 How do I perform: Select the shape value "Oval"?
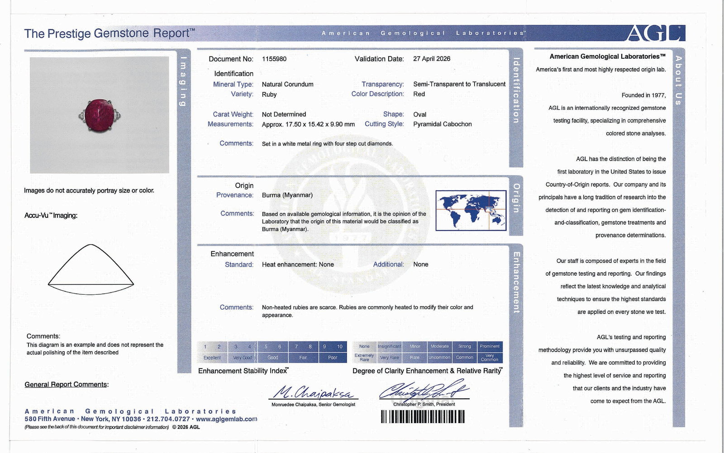tap(420, 114)
